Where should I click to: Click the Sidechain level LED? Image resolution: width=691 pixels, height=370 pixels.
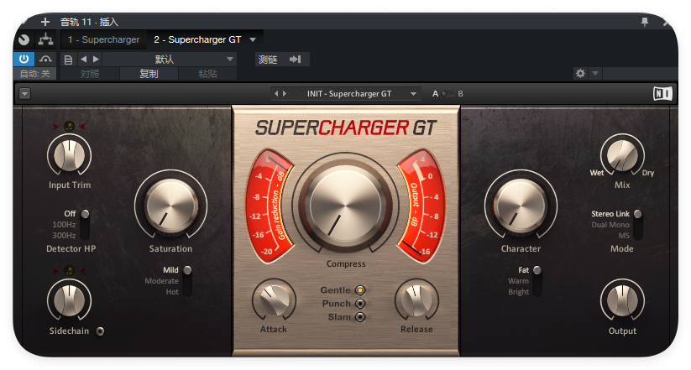pyautogui.click(x=69, y=270)
